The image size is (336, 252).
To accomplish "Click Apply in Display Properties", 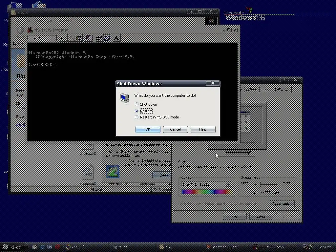I will 287,217.
